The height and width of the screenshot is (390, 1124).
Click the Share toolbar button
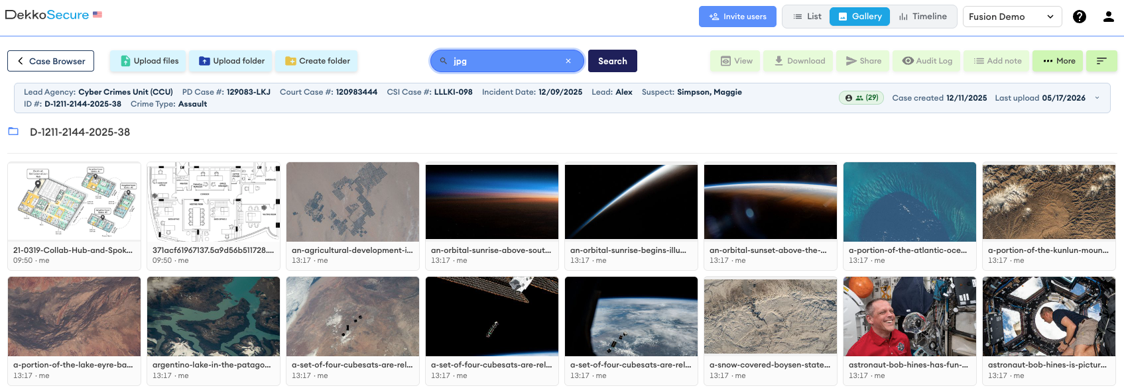click(x=863, y=61)
